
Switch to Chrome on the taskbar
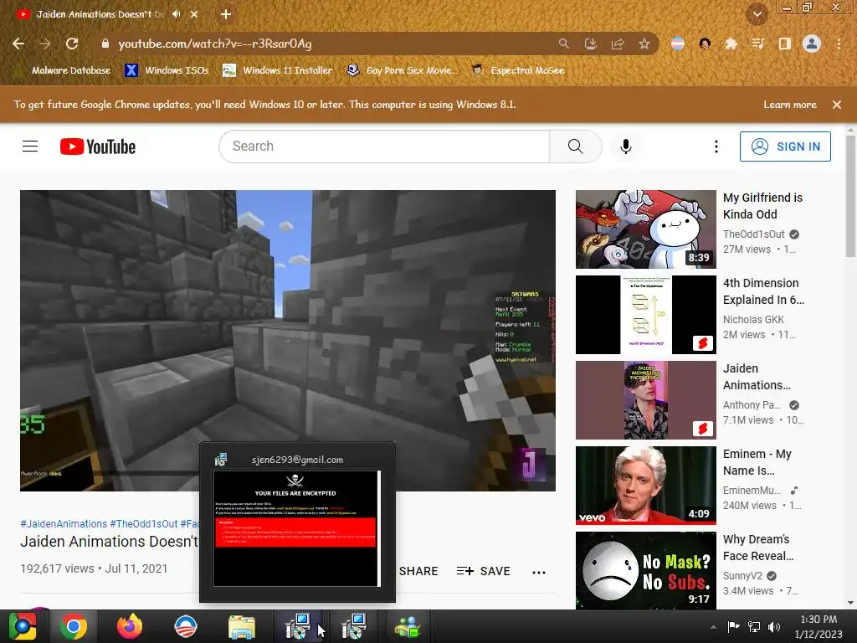(74, 626)
